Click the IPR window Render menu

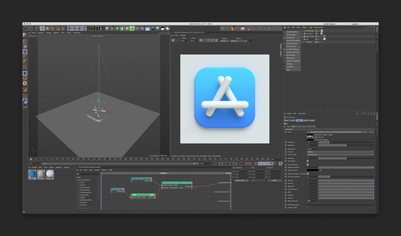[x=183, y=35]
